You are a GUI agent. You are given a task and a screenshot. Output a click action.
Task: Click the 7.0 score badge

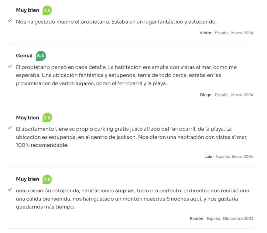click(x=47, y=118)
